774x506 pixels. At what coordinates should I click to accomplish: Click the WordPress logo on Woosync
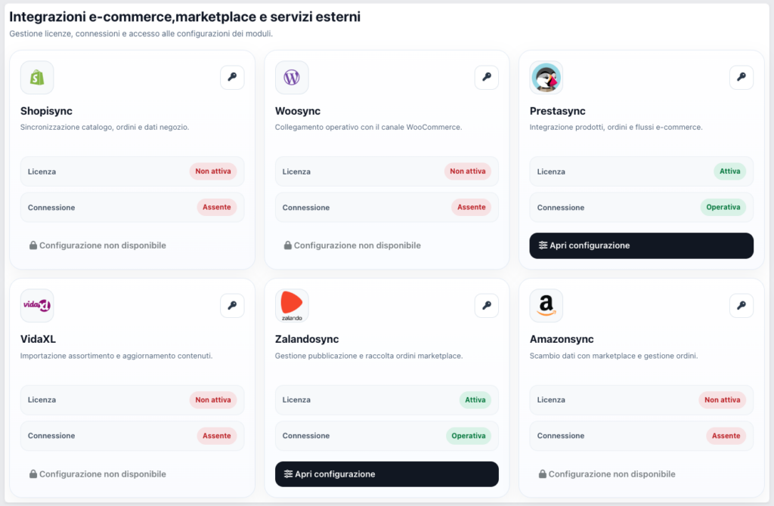pyautogui.click(x=292, y=77)
